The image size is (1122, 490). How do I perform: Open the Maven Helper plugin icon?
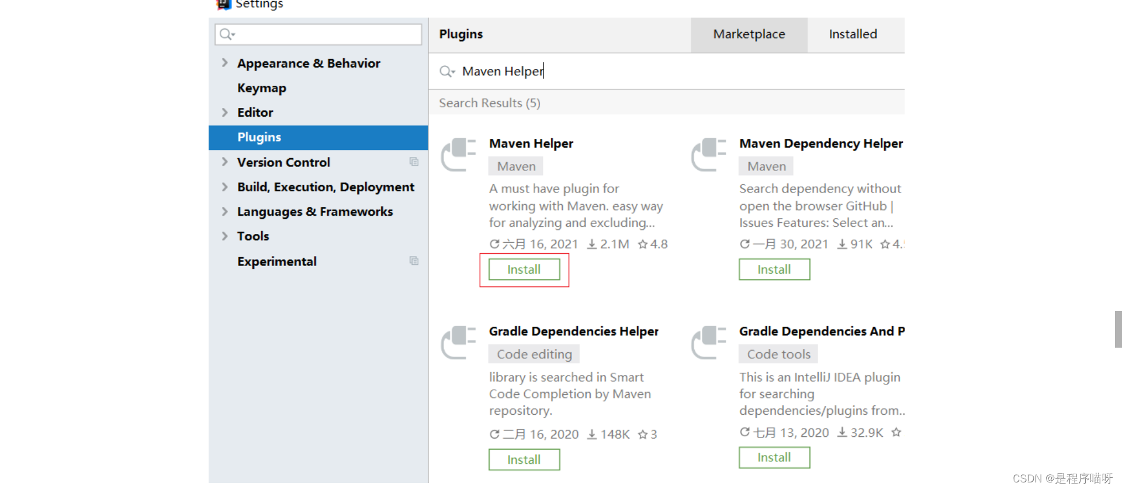pyautogui.click(x=459, y=155)
